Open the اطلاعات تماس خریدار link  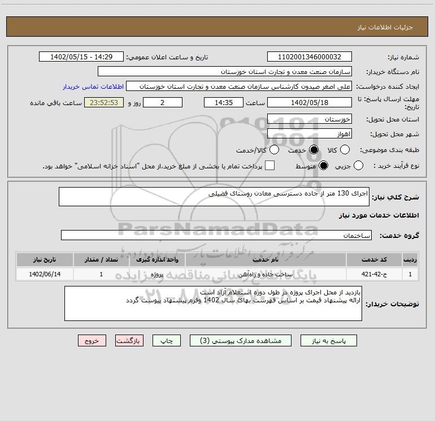(93, 86)
